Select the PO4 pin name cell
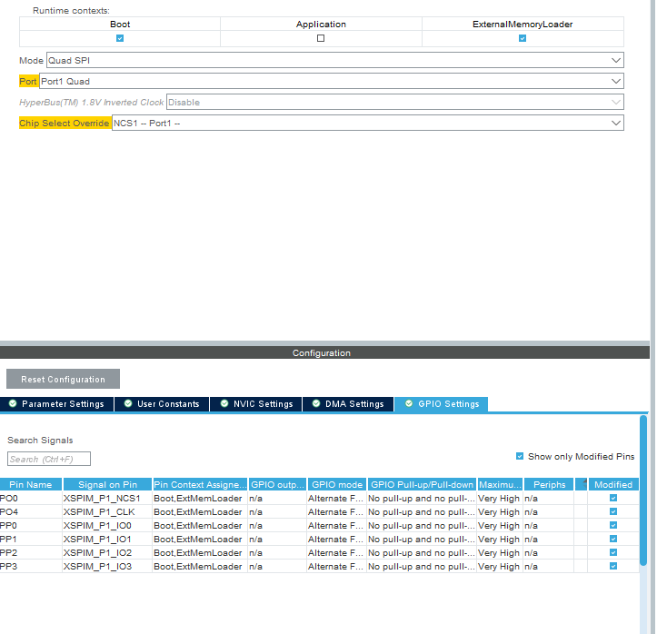 pos(31,511)
